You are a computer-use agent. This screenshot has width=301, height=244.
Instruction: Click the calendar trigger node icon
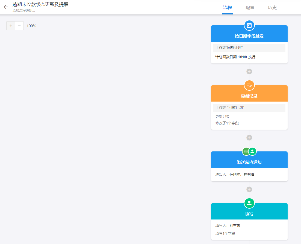(249, 25)
